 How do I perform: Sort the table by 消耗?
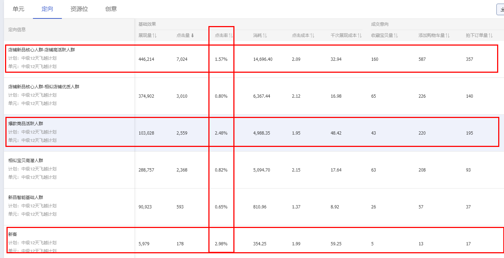[x=265, y=35]
